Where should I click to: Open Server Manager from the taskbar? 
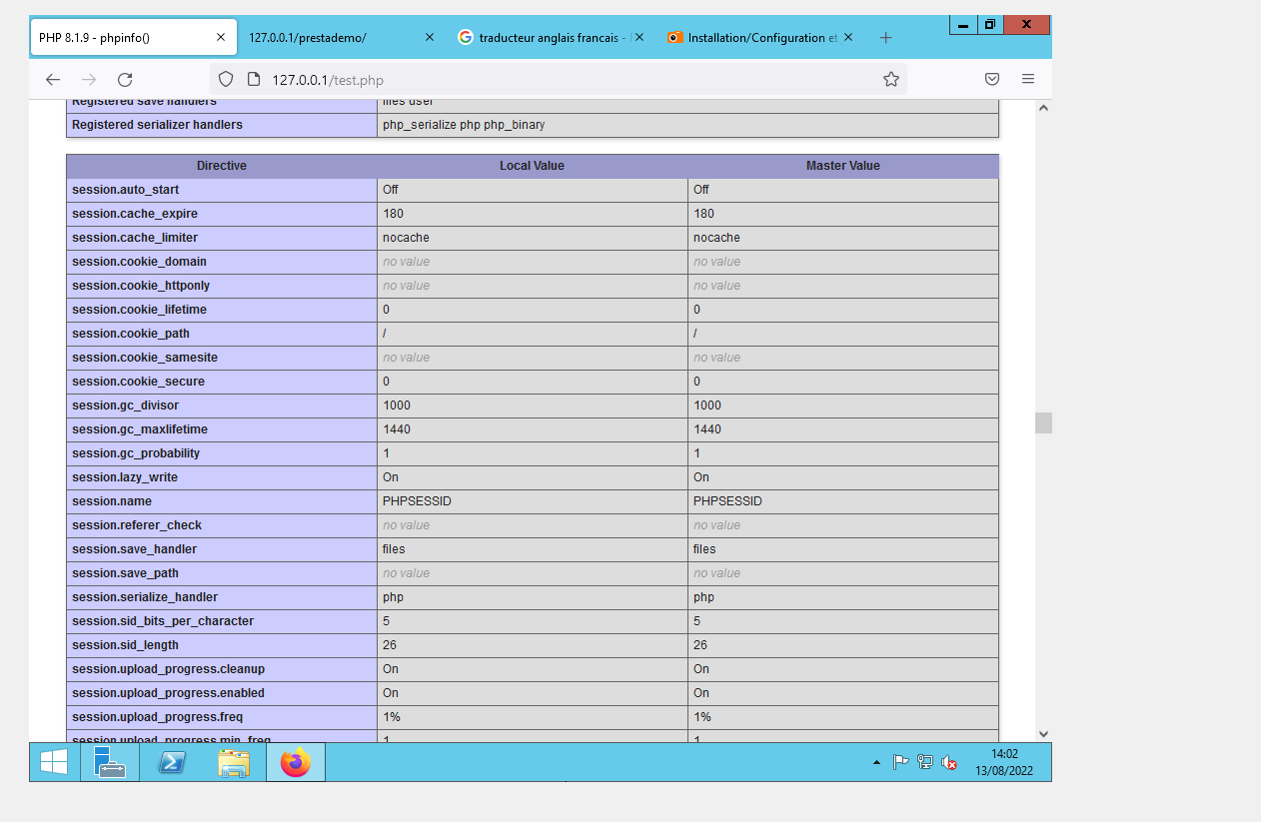[110, 762]
